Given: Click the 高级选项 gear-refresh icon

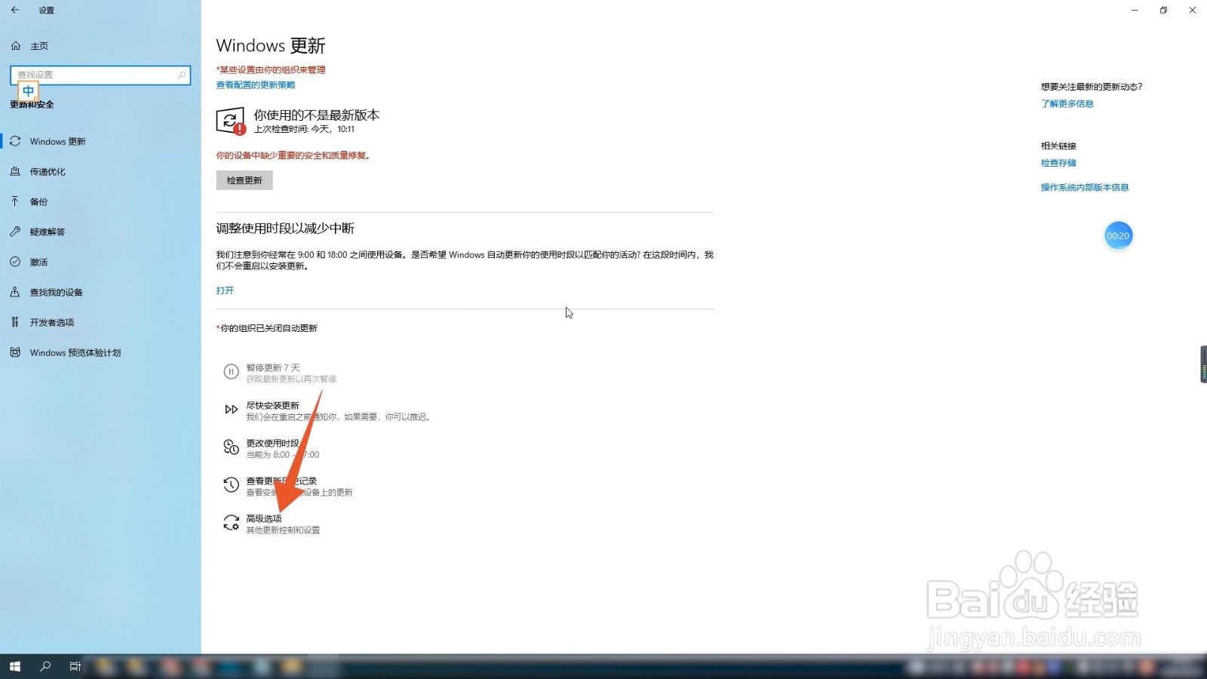Looking at the screenshot, I should click(231, 523).
